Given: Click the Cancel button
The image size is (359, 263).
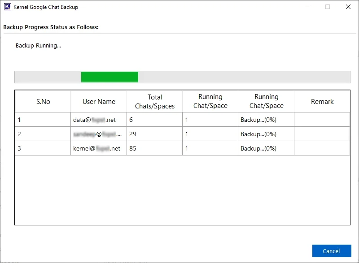Looking at the screenshot, I should 331,251.
